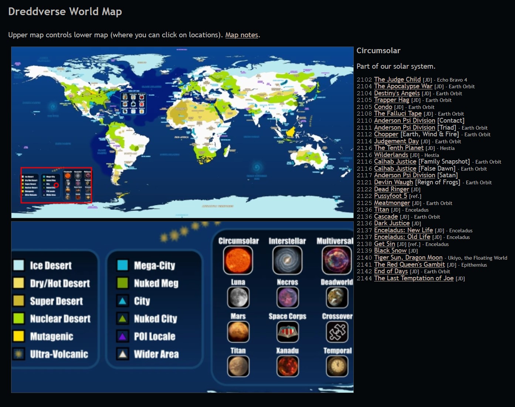The height and width of the screenshot is (407, 515).
Task: Click the Ice Desert legend label
Action: coord(51,266)
